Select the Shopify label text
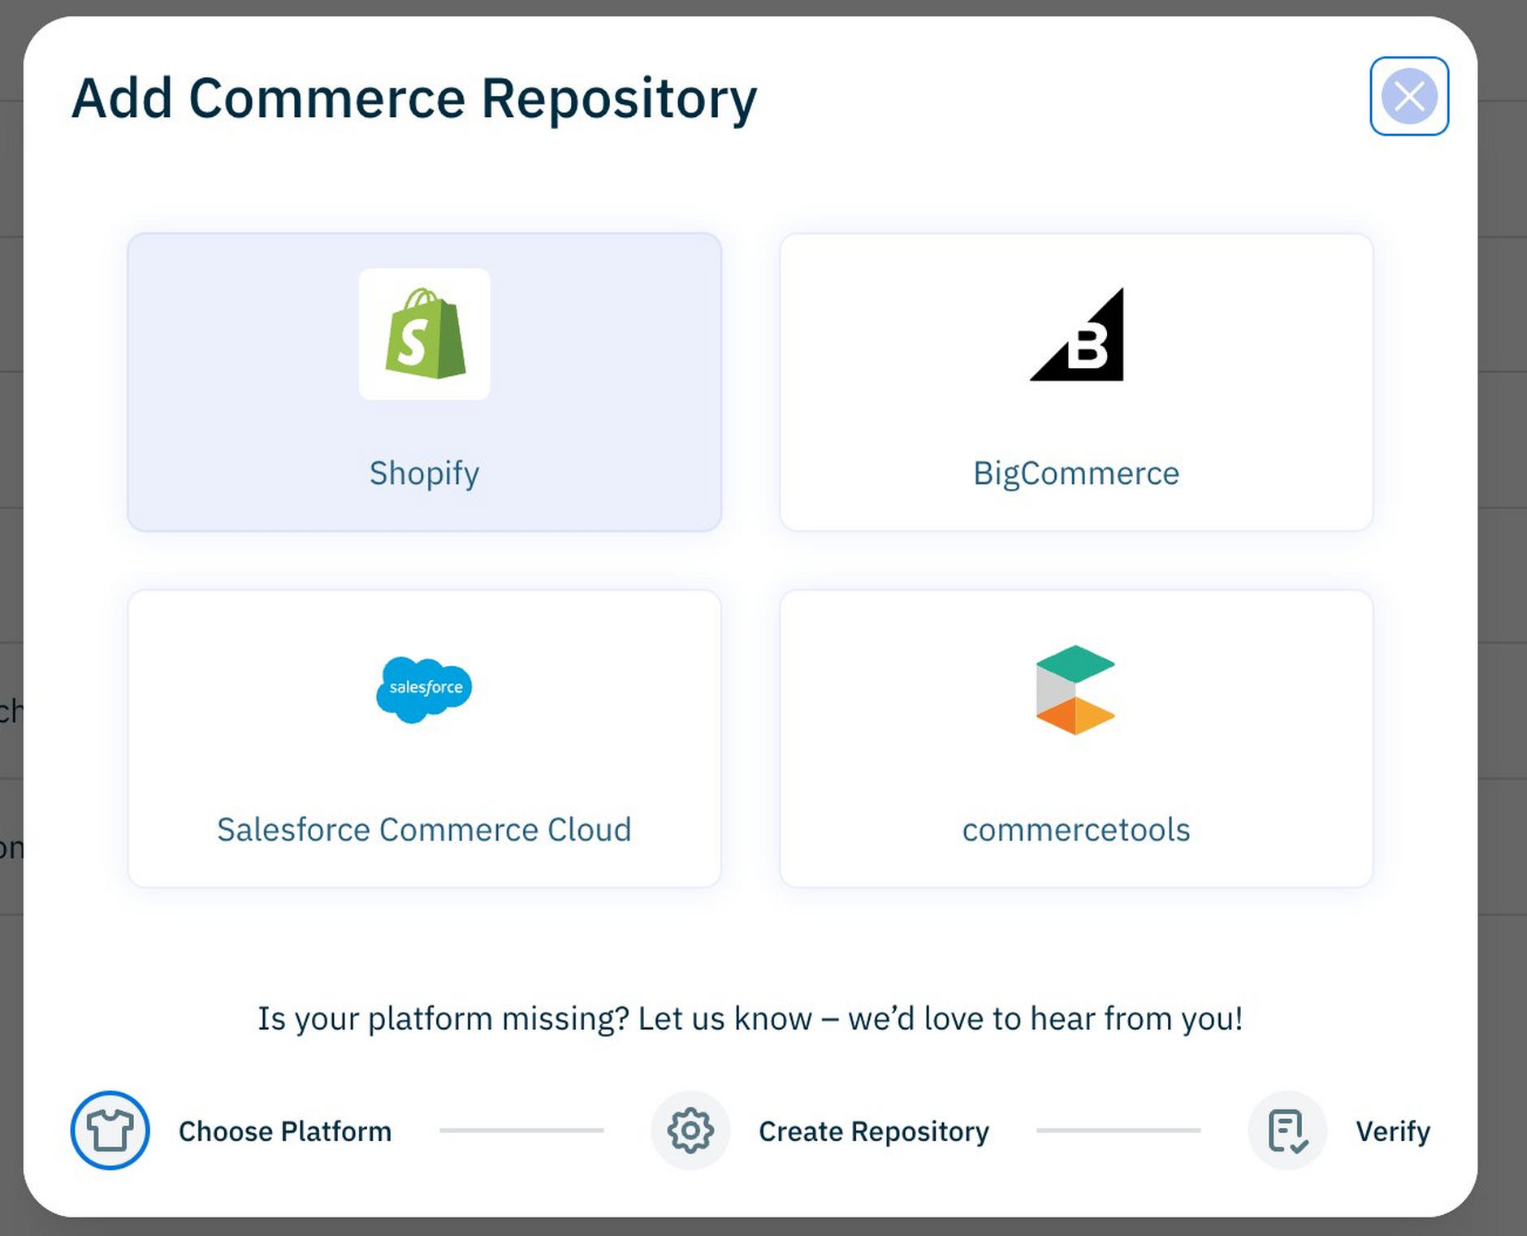This screenshot has width=1527, height=1236. (x=424, y=473)
